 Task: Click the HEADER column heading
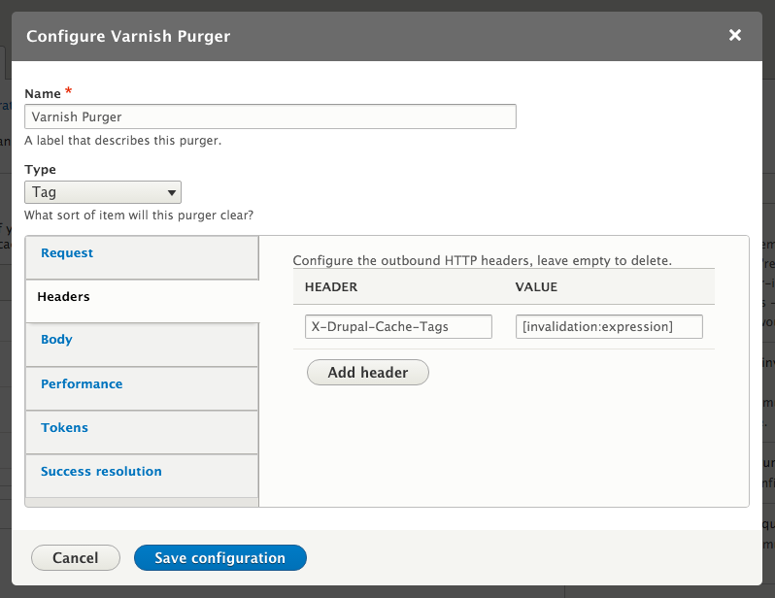[x=331, y=287]
